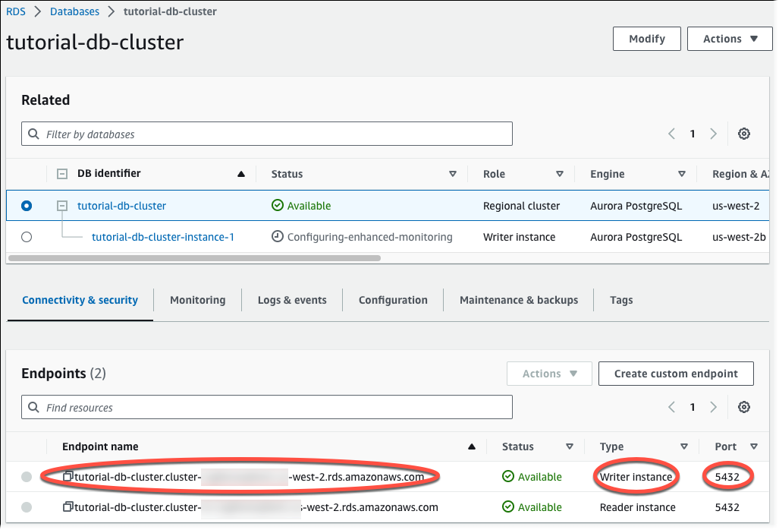Click the previous page arrow above Related table

click(671, 133)
